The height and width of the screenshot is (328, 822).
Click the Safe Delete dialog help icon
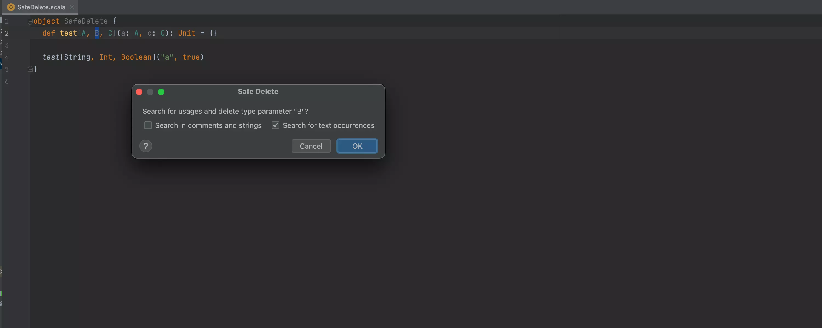pos(146,145)
